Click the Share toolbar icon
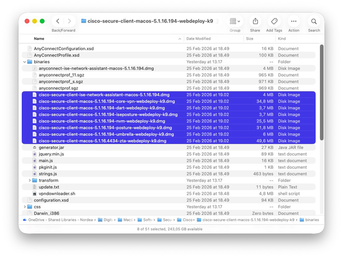 pos(256,21)
